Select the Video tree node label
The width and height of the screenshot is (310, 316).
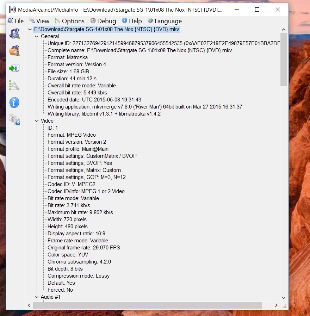[x=47, y=121]
